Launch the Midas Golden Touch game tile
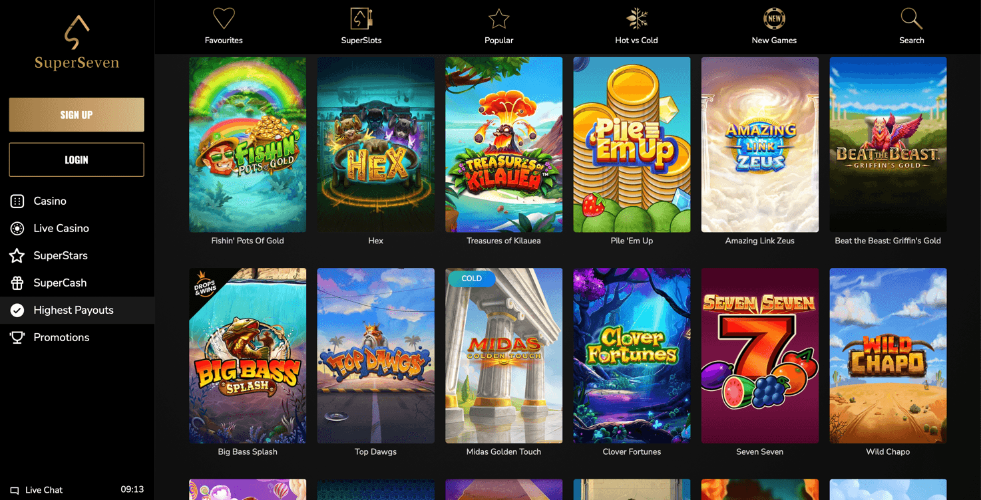The width and height of the screenshot is (981, 500). tap(504, 356)
